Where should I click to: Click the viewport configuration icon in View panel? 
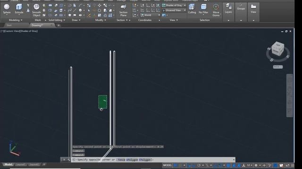coord(164,15)
